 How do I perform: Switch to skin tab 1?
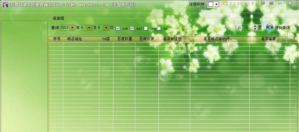(224, 3)
